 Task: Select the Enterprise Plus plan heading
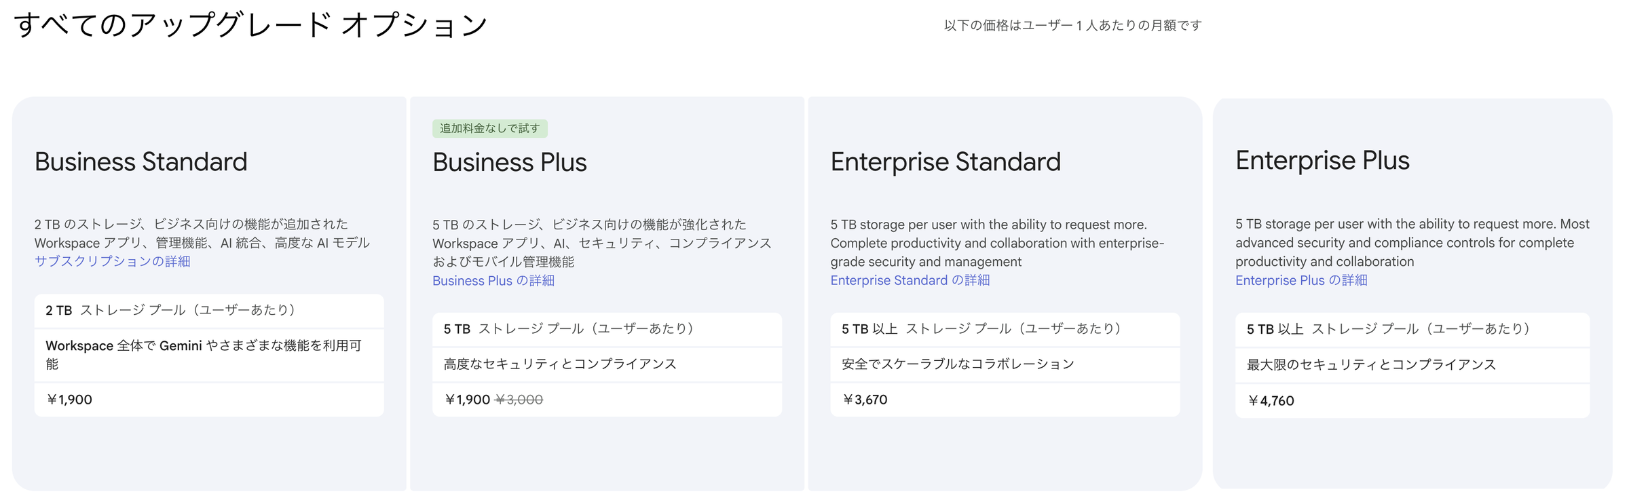(x=1322, y=160)
